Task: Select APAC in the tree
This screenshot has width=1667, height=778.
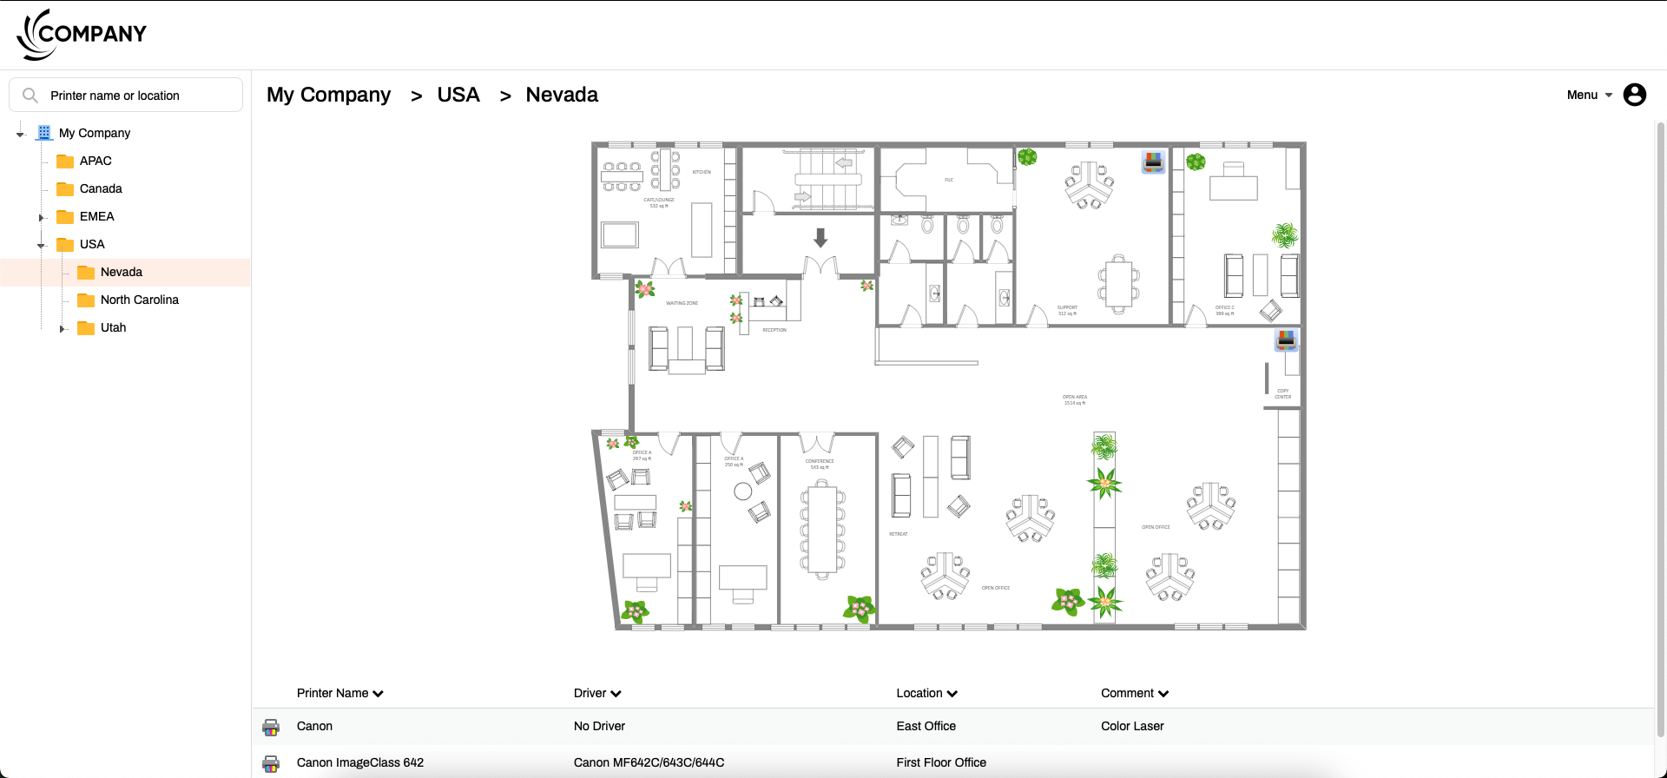Action: click(x=96, y=161)
